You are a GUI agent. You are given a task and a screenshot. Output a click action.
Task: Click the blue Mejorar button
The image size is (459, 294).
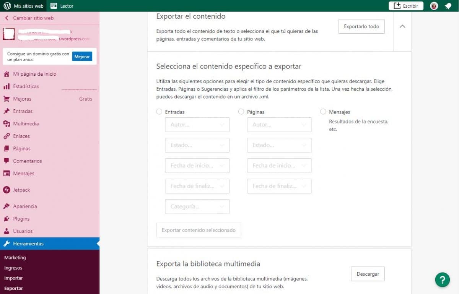click(x=82, y=57)
